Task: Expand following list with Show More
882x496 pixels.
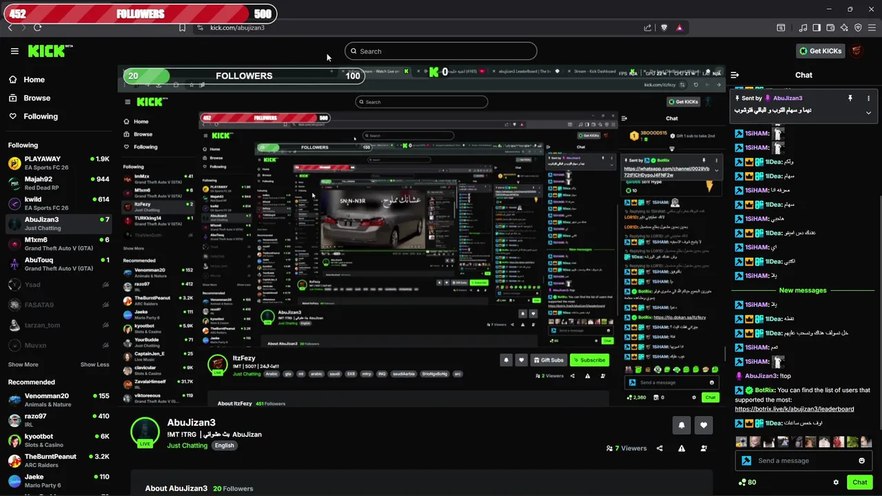Action: tap(23, 364)
